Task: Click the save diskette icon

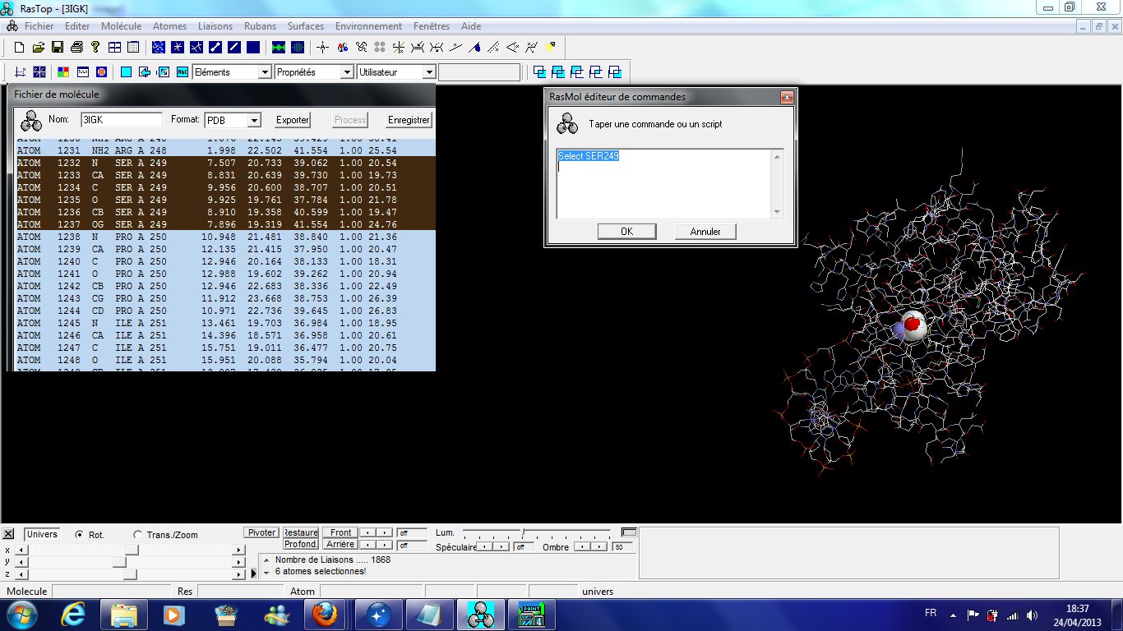Action: click(58, 48)
